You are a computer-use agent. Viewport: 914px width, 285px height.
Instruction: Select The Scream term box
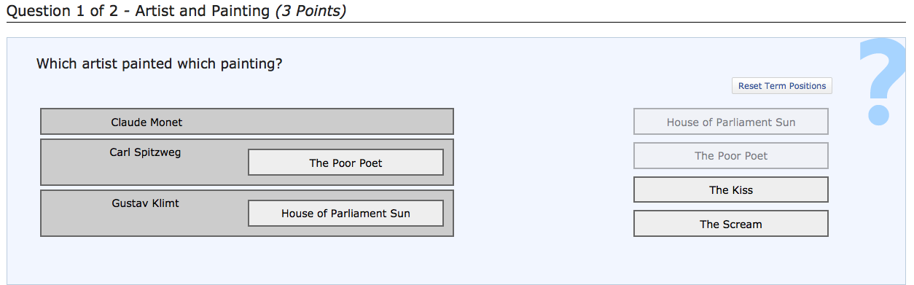pos(731,224)
